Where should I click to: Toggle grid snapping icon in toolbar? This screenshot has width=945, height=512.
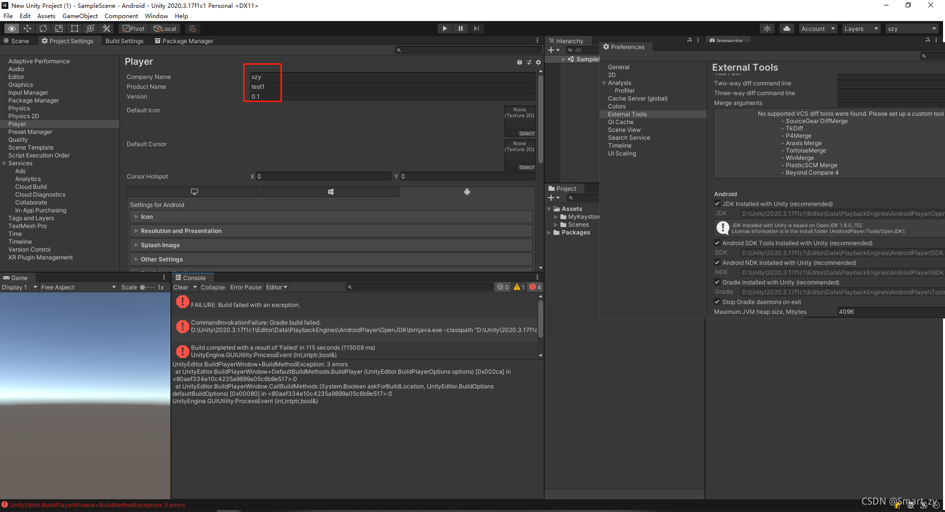[193, 28]
